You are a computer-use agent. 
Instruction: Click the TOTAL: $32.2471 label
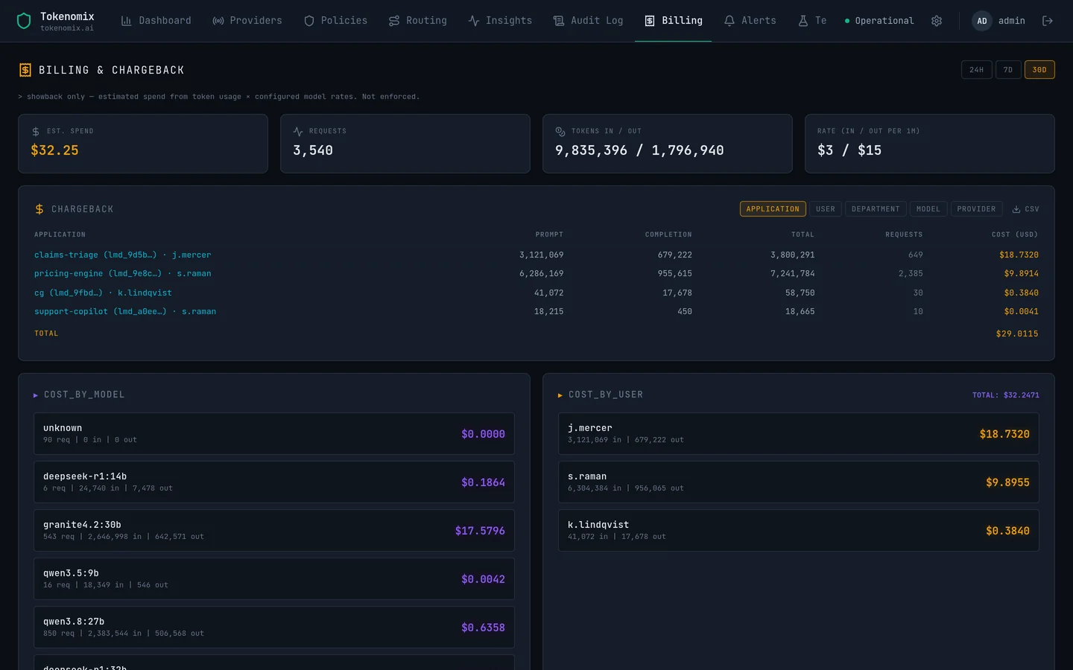[1006, 395]
